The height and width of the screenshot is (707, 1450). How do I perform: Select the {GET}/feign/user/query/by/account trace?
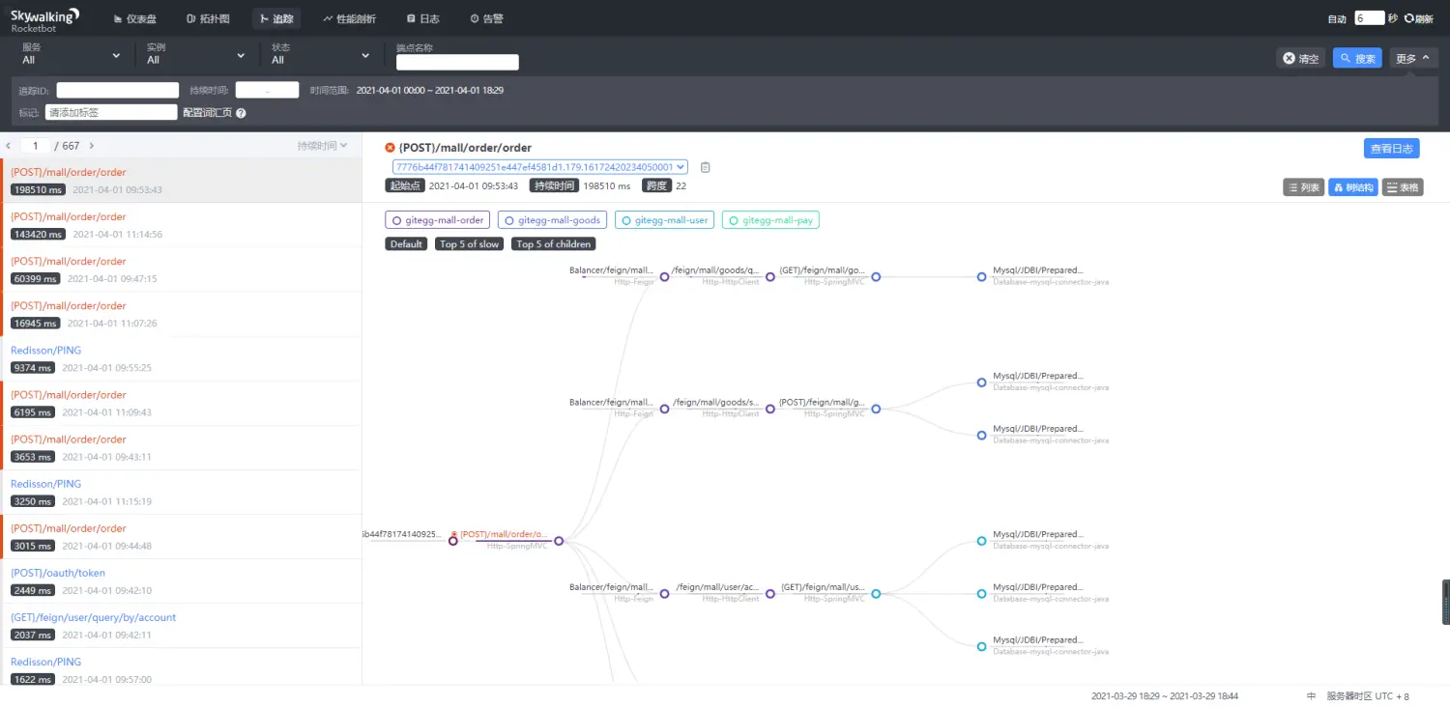click(x=181, y=625)
